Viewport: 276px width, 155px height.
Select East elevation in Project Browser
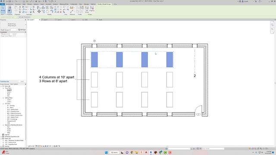8,127
